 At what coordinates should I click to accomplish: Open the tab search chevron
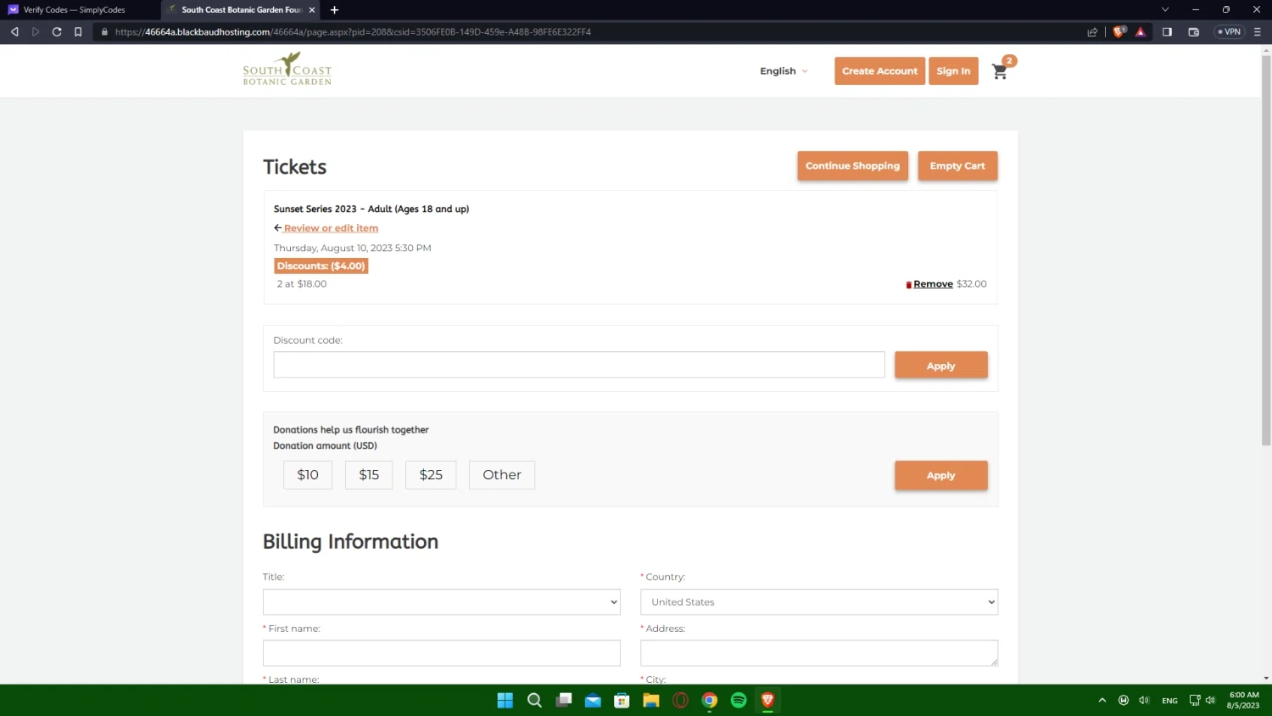(1165, 9)
